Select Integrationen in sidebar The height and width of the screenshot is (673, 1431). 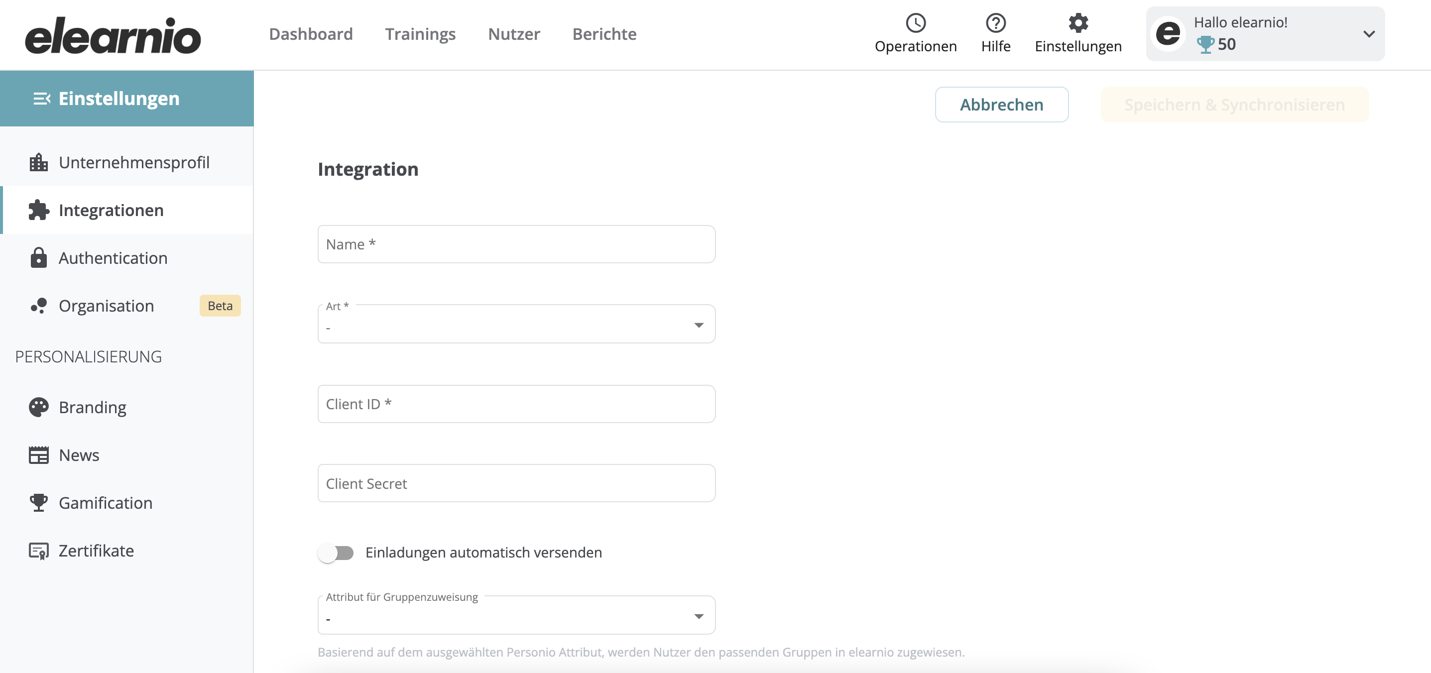coord(126,210)
